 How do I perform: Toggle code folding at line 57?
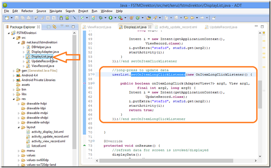[94, 74]
